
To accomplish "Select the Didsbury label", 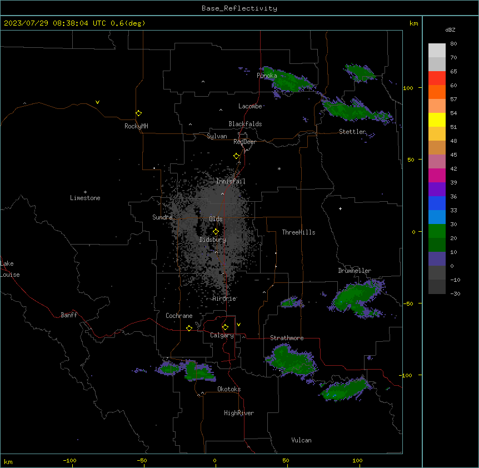I will pos(213,240).
